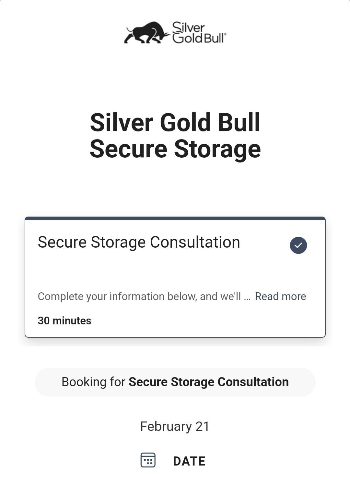Open the calendar icon beside DATE
This screenshot has height=483, width=350.
(x=148, y=460)
